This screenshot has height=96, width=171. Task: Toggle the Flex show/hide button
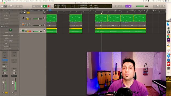(47, 10)
